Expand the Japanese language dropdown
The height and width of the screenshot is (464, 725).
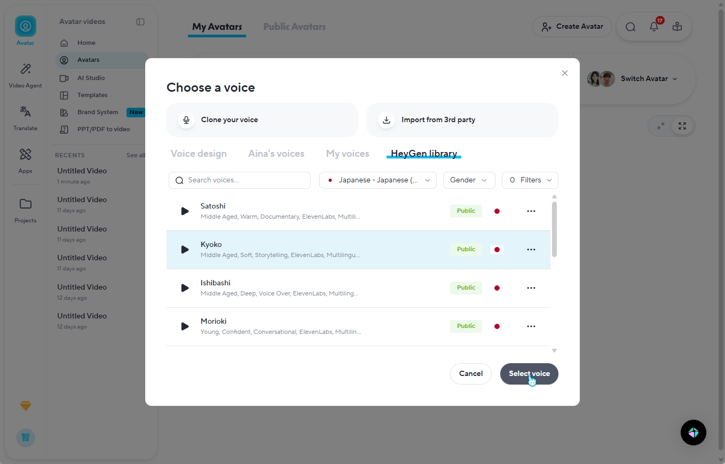point(378,180)
